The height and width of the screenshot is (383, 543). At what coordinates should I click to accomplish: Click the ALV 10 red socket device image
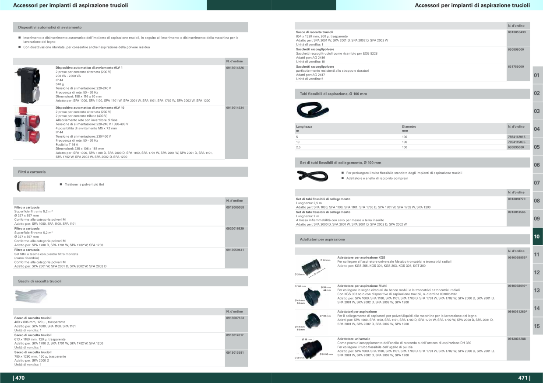point(28,125)
